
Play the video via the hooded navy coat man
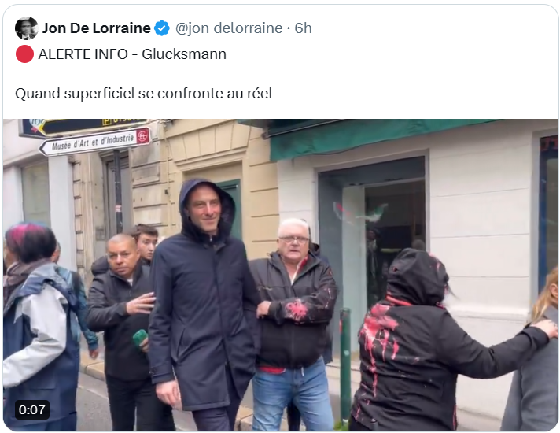[x=204, y=301]
